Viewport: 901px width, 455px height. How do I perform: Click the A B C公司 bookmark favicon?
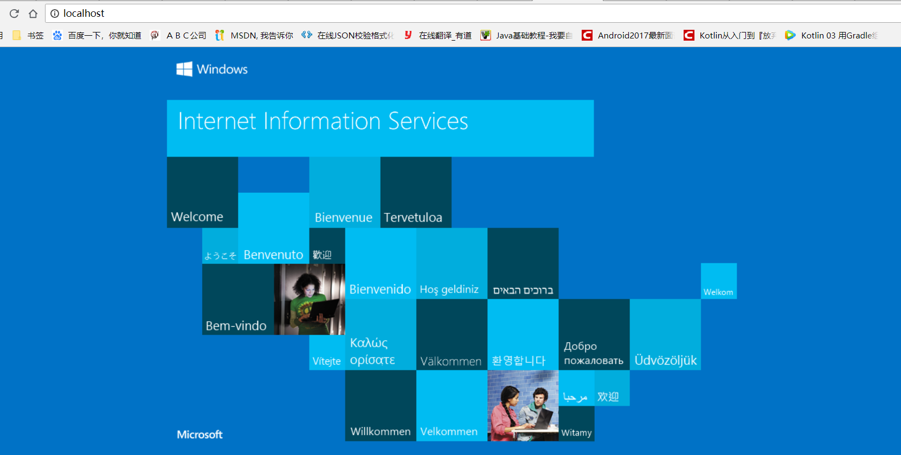point(155,35)
